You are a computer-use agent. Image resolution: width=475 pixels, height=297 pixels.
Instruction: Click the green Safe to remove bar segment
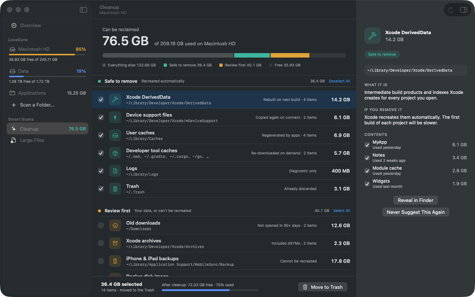tap(252, 55)
